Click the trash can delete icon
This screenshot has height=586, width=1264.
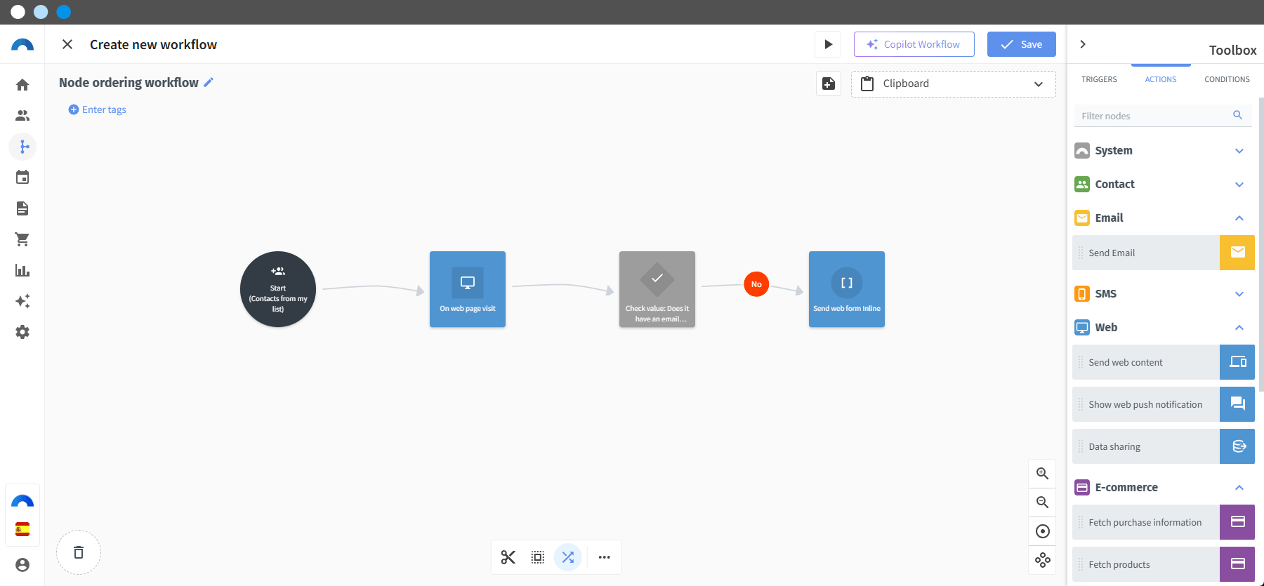click(x=79, y=552)
